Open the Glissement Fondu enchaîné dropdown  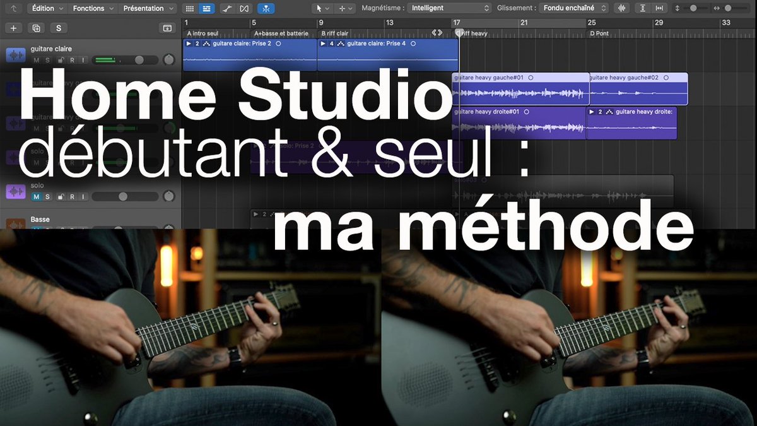point(573,8)
